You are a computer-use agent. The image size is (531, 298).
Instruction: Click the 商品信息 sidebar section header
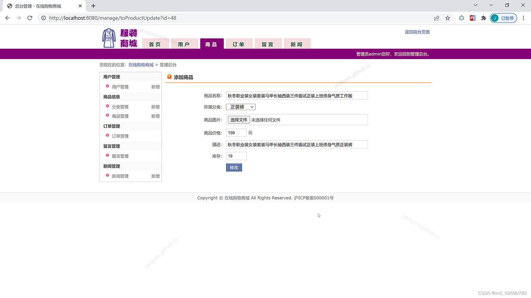[112, 97]
